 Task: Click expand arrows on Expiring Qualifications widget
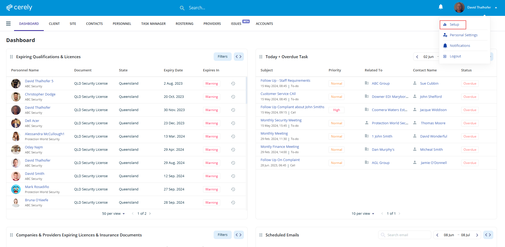tap(239, 57)
